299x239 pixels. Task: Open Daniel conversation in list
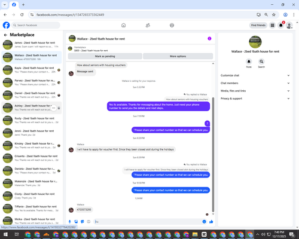(x=32, y=95)
